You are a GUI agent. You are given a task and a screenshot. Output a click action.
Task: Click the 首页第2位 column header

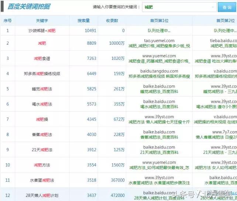tap(226, 20)
